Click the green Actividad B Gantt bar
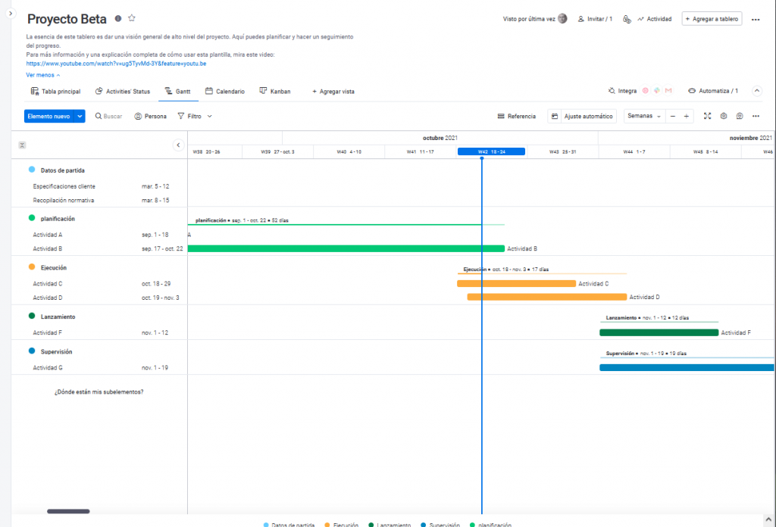 [345, 248]
